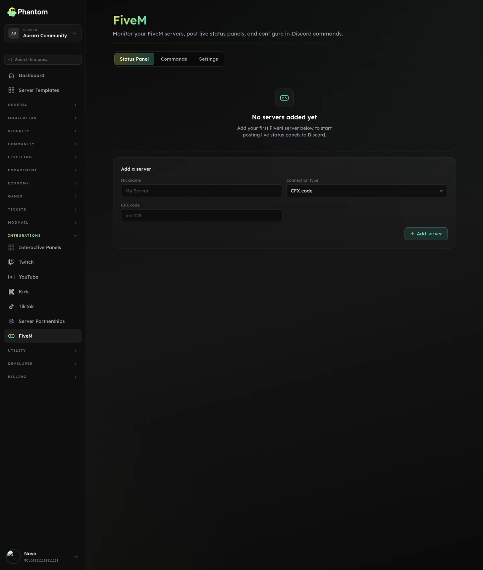Focus the Search features field
483x570 pixels.
coord(43,60)
